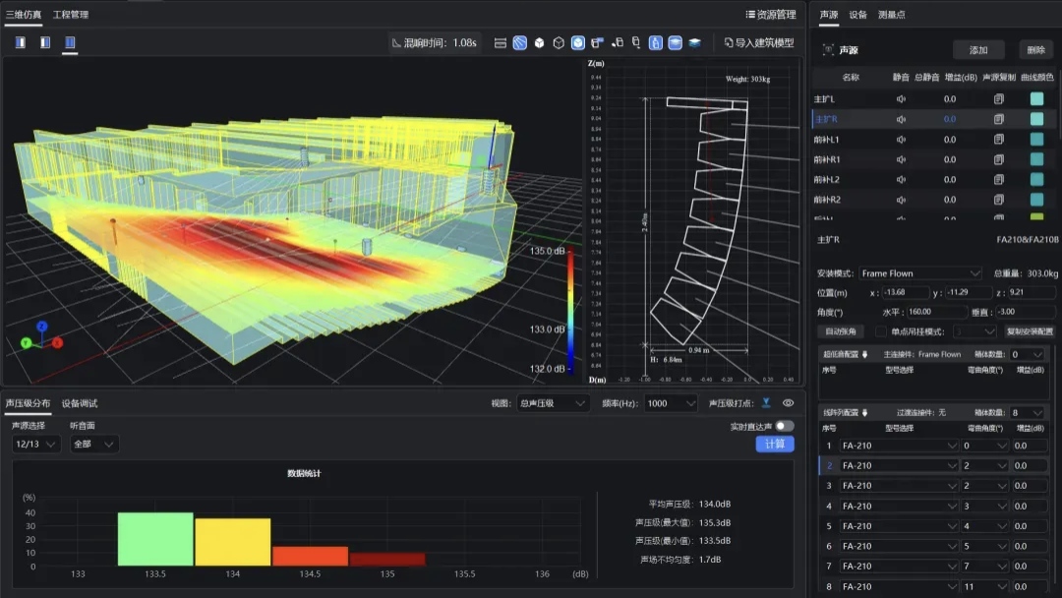Toggle the 实时直达声 switch

(784, 426)
